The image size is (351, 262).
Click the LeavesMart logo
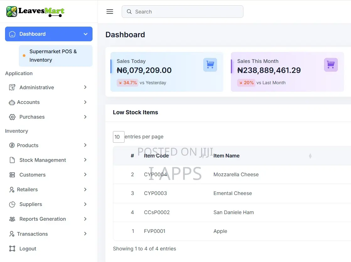(35, 11)
